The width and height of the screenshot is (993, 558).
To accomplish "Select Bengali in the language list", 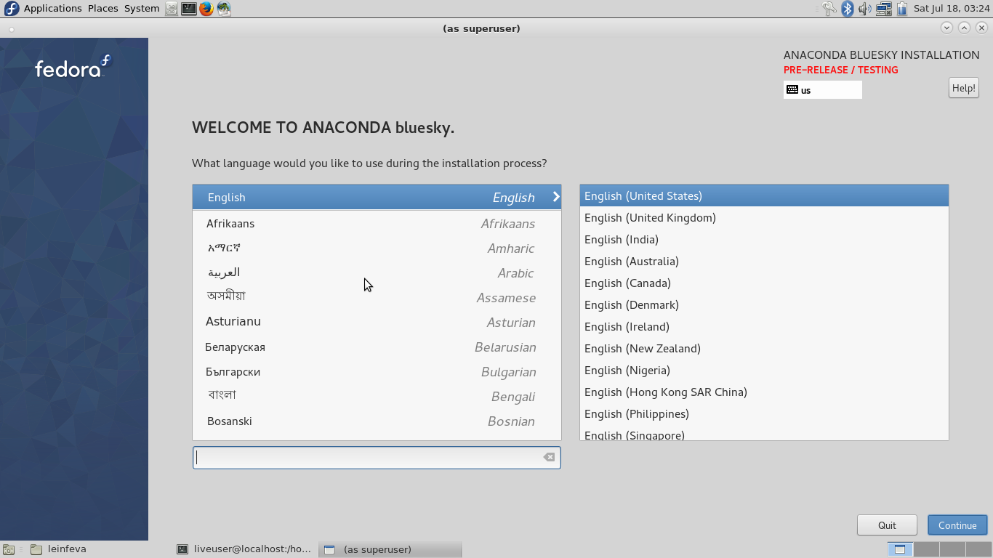I will [377, 397].
